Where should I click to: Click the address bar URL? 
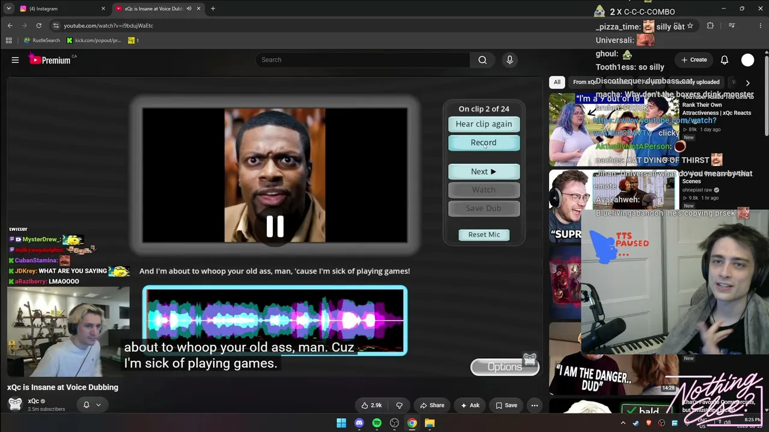pos(109,26)
